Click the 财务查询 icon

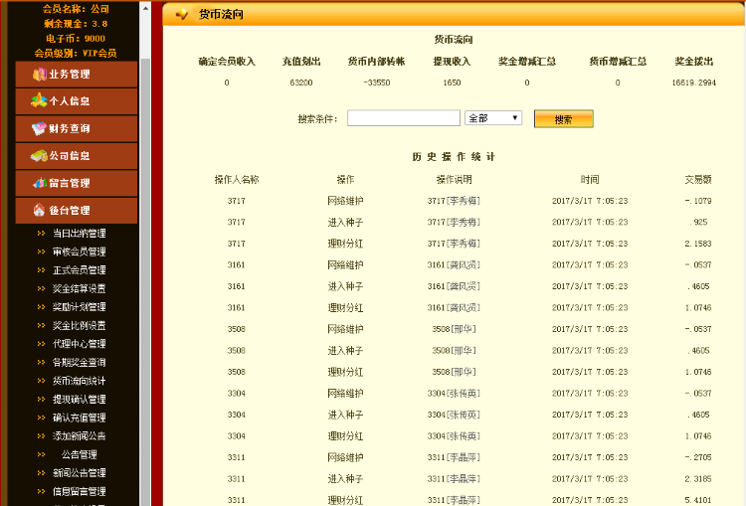pyautogui.click(x=39, y=128)
